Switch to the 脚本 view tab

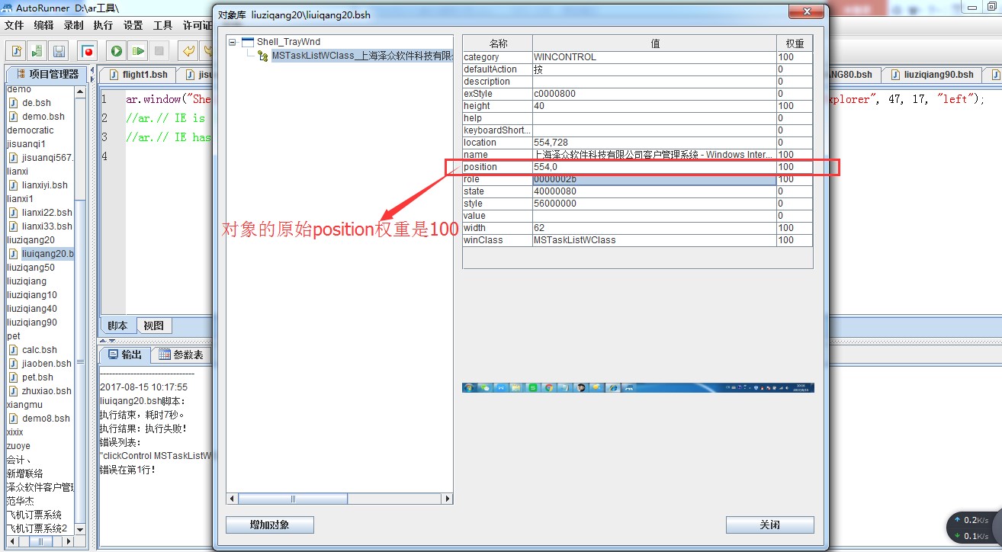pos(117,326)
